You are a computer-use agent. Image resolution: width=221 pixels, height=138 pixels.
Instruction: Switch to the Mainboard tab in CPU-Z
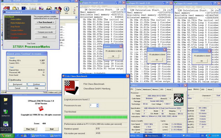pyautogui.click(x=147, y=89)
